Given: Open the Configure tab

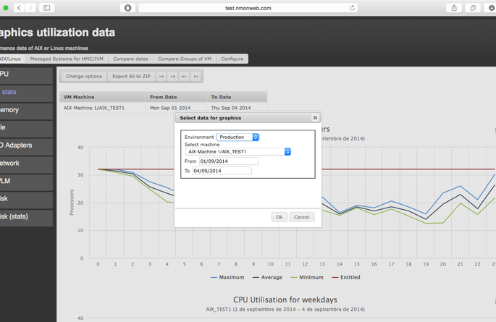Looking at the screenshot, I should click(x=232, y=59).
